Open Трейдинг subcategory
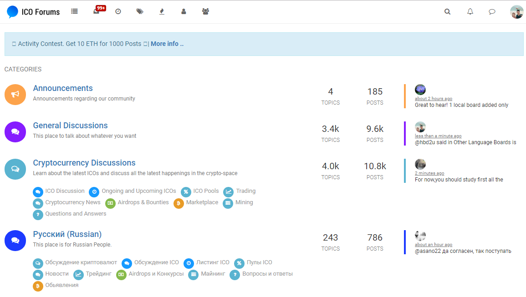526x297 pixels. (99, 273)
